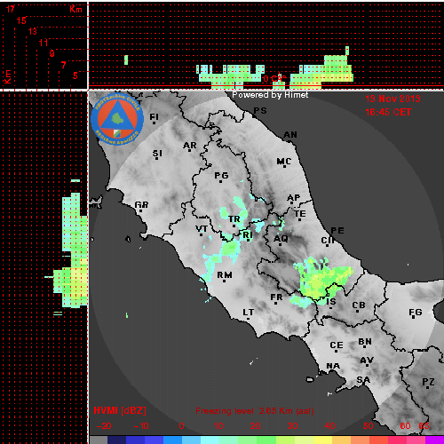
Task: Click the AN city marker
Action: [x=291, y=140]
